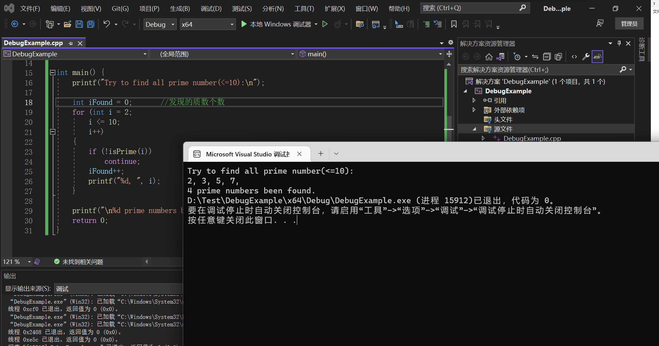
Task: Start without debugging using the hollow play icon
Action: (325, 24)
